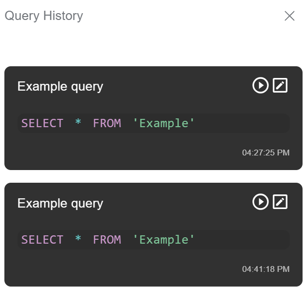This screenshot has height=287, width=305.
Task: Select the first Example query title
Action: [x=60, y=86]
